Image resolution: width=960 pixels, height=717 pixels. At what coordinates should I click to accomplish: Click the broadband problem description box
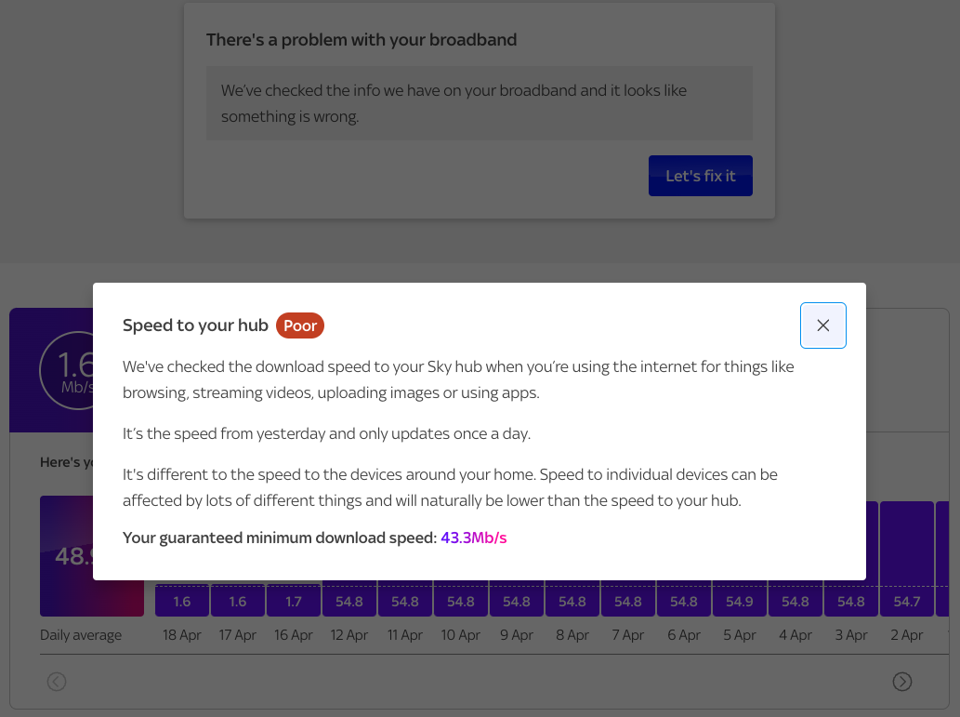coord(480,103)
